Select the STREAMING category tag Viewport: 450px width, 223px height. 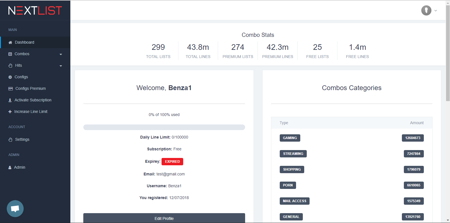293,154
